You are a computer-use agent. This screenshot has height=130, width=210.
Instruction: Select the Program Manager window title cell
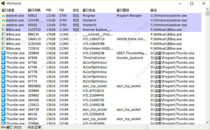point(129,16)
